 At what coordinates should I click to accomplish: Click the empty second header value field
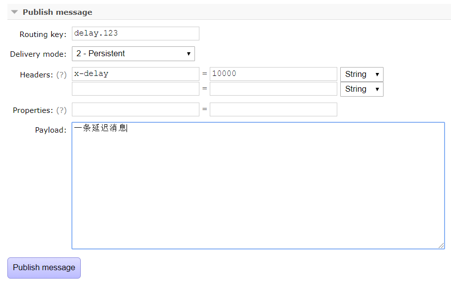[273, 89]
